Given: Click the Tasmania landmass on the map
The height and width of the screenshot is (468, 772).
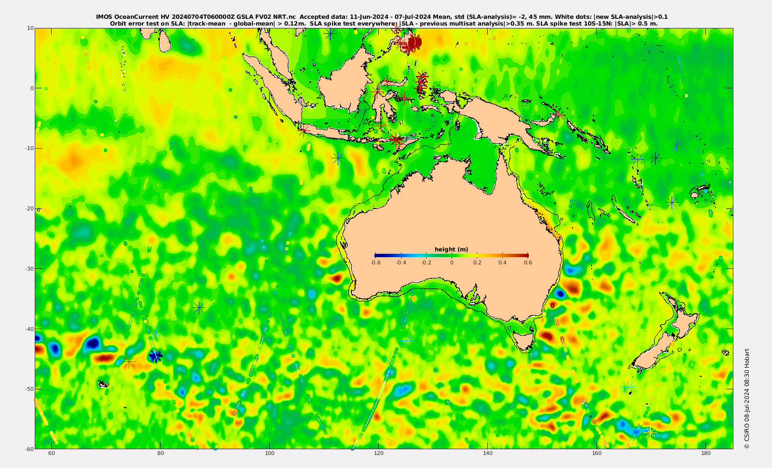Looking at the screenshot, I should tap(524, 340).
